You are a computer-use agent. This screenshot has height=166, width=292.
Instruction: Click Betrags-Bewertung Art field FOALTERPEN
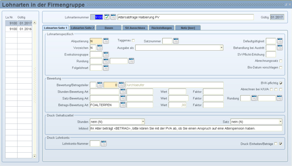click(x=104, y=105)
